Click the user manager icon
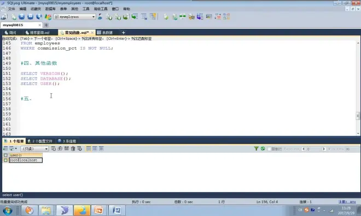 click(x=100, y=16)
